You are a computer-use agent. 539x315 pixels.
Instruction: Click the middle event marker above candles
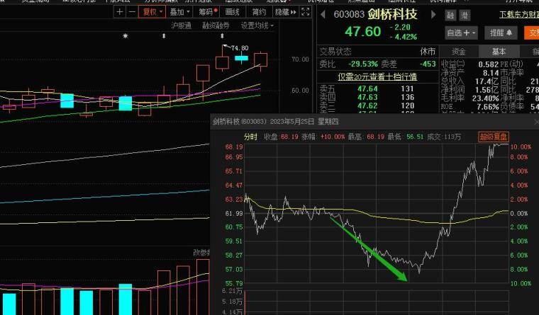[x=164, y=35]
